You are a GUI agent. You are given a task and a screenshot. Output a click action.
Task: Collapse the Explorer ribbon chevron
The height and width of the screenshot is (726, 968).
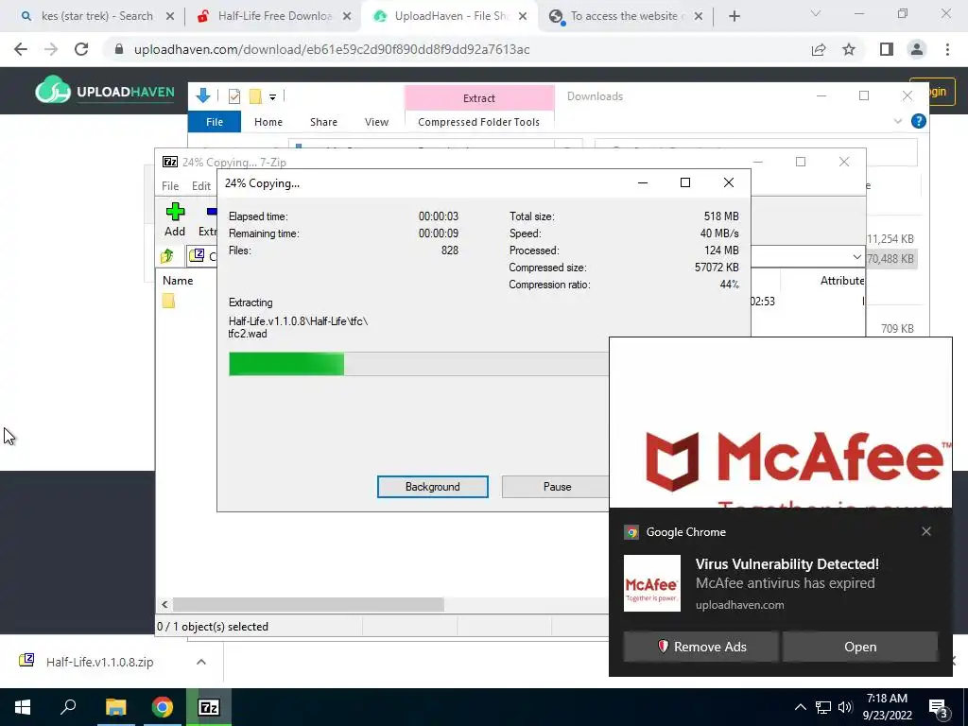click(898, 122)
